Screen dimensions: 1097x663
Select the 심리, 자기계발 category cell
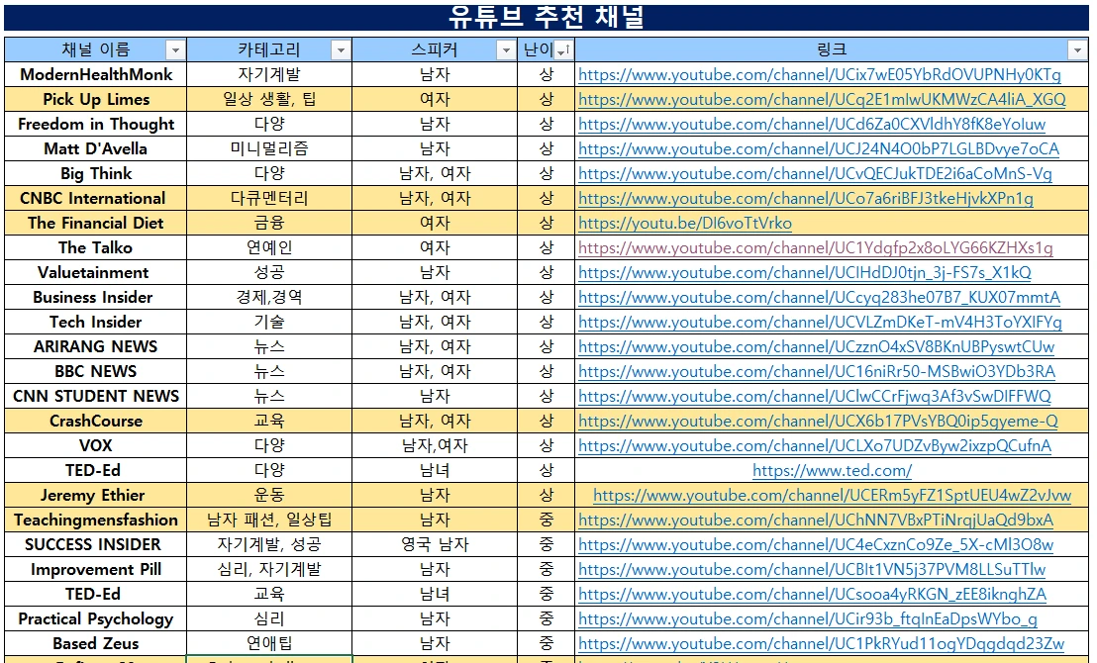pos(269,569)
